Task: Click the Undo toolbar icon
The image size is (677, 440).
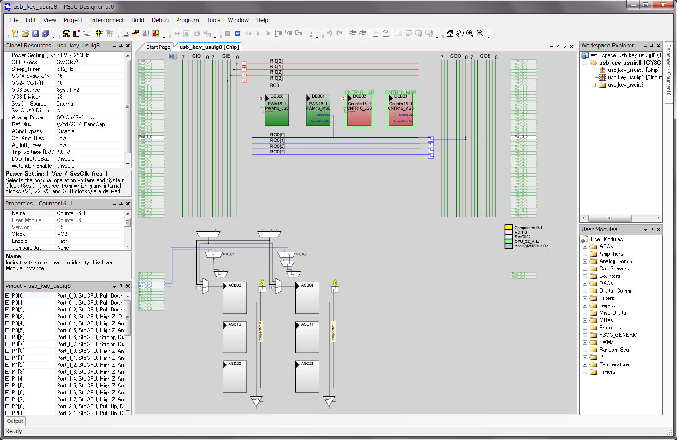Action: pos(329,34)
